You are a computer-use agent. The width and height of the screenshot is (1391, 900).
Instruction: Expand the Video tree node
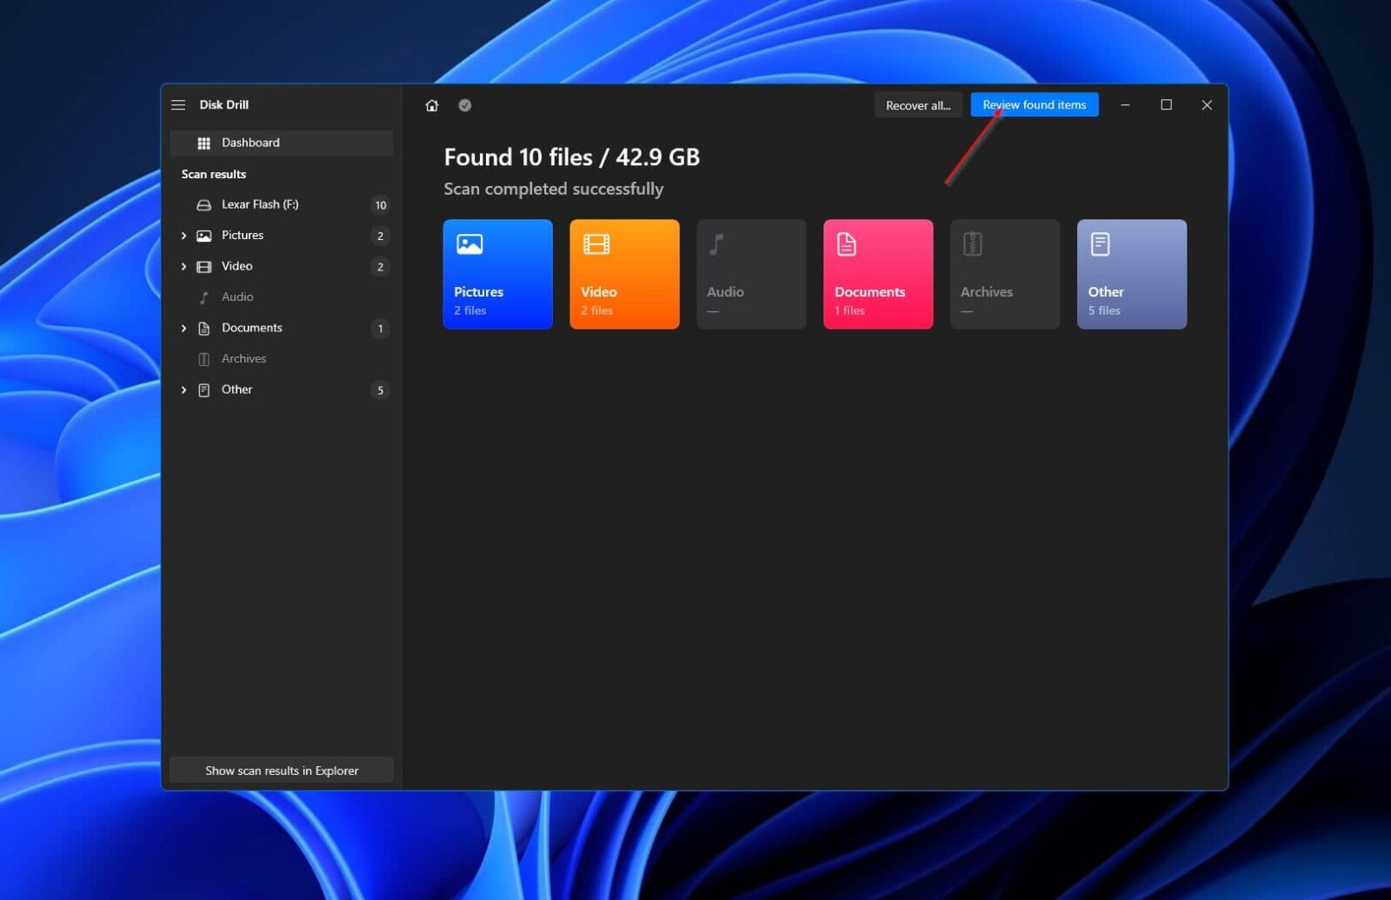click(x=183, y=266)
